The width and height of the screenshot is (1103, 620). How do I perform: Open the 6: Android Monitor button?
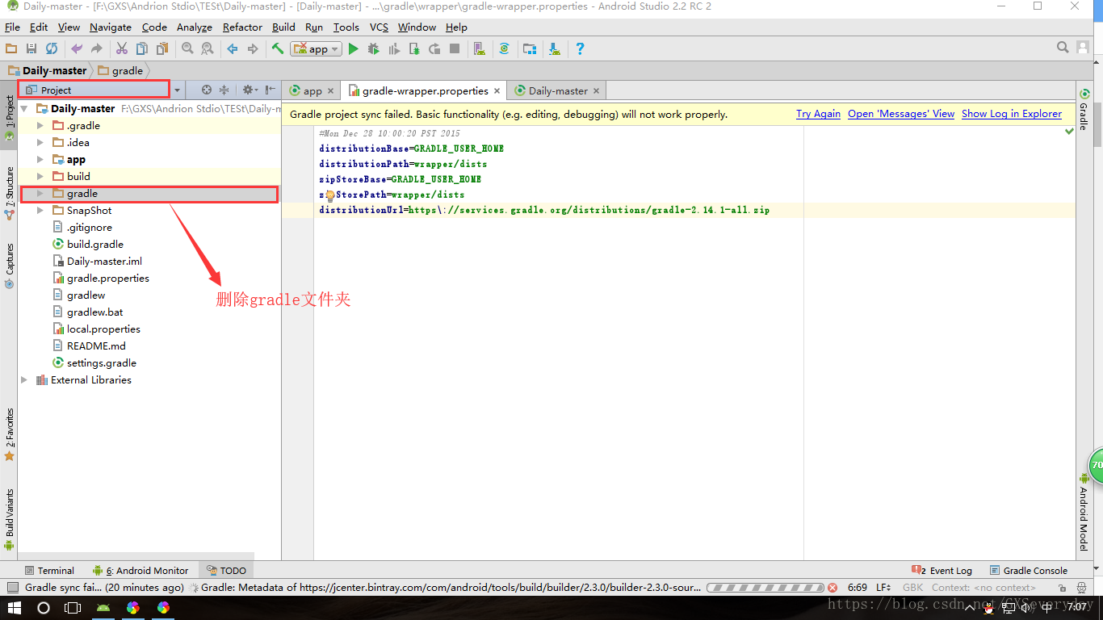pyautogui.click(x=140, y=570)
